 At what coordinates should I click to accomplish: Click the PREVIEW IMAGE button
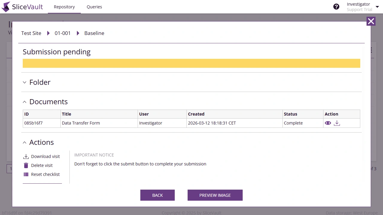pyautogui.click(x=215, y=195)
